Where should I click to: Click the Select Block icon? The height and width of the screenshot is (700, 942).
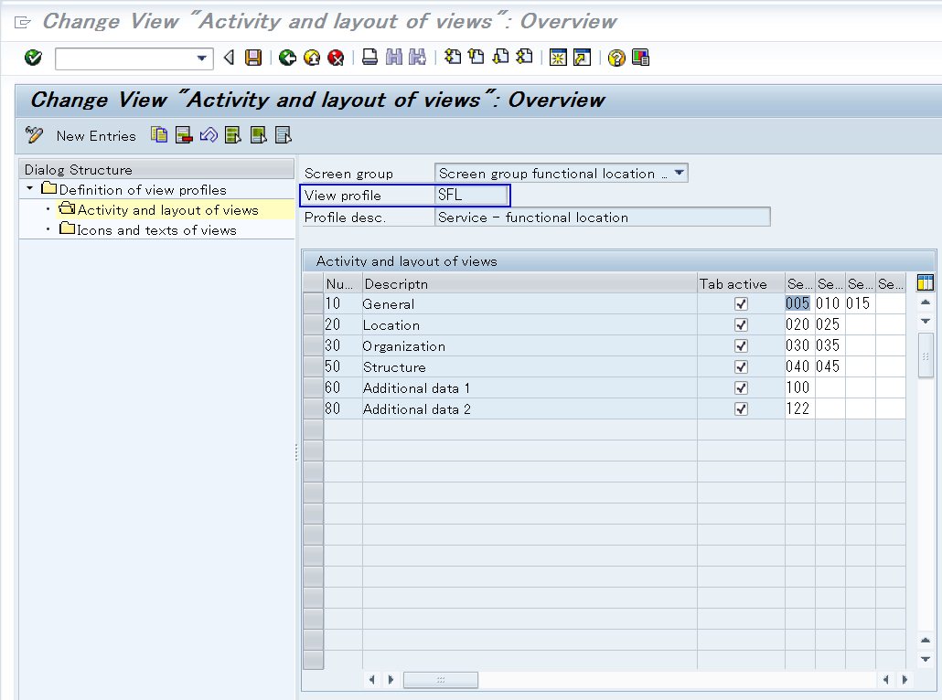[258, 135]
